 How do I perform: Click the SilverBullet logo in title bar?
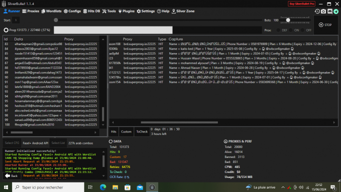(x=4, y=3)
